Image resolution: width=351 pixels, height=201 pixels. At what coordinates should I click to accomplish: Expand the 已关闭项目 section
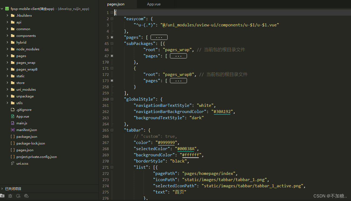click(2, 189)
